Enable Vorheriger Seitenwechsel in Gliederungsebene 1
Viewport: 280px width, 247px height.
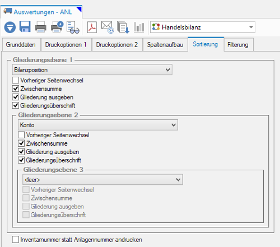click(16, 80)
